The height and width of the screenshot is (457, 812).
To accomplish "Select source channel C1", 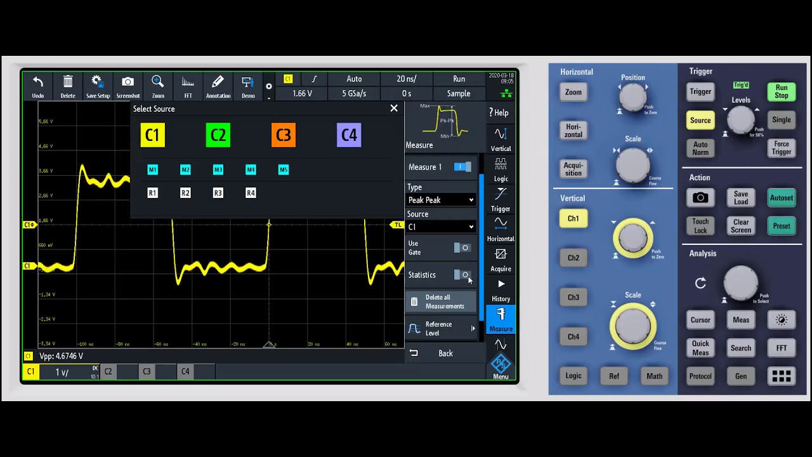I will click(x=152, y=135).
